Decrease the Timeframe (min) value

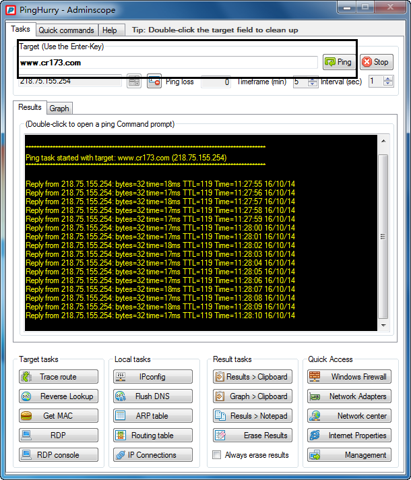point(313,84)
